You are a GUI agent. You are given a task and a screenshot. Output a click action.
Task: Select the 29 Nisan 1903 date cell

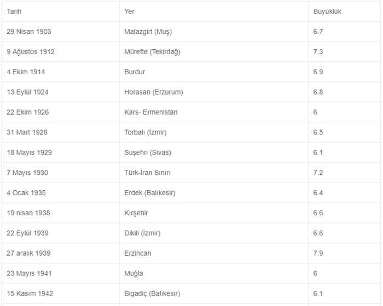click(x=29, y=32)
